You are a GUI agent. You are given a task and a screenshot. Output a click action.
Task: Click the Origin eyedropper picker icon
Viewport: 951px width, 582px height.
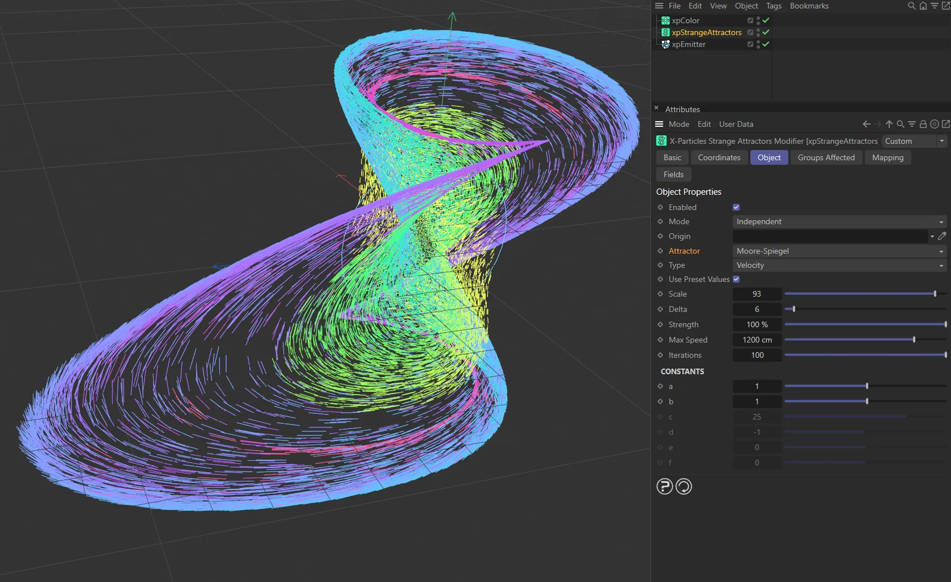pos(942,236)
